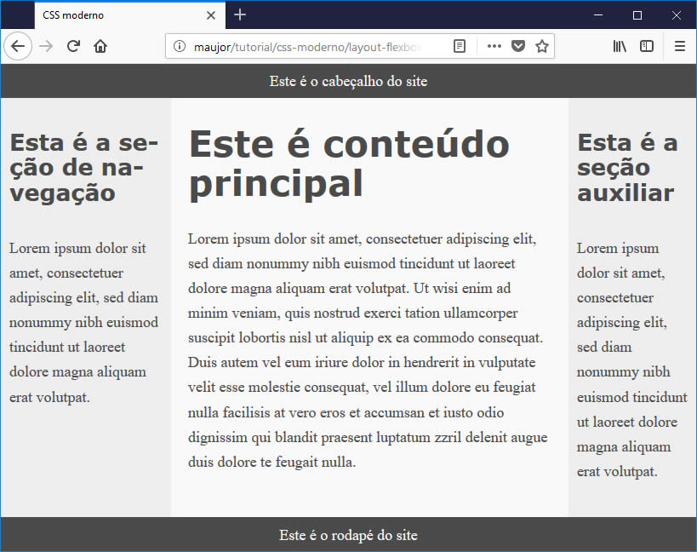Save the page to Pocket
Image resolution: width=697 pixels, height=552 pixels.
[517, 46]
